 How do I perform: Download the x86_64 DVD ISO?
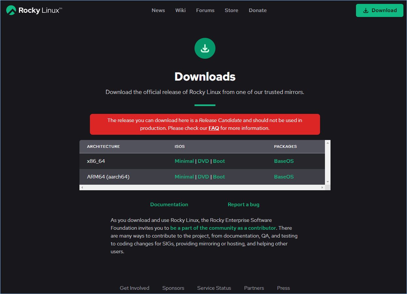point(203,161)
